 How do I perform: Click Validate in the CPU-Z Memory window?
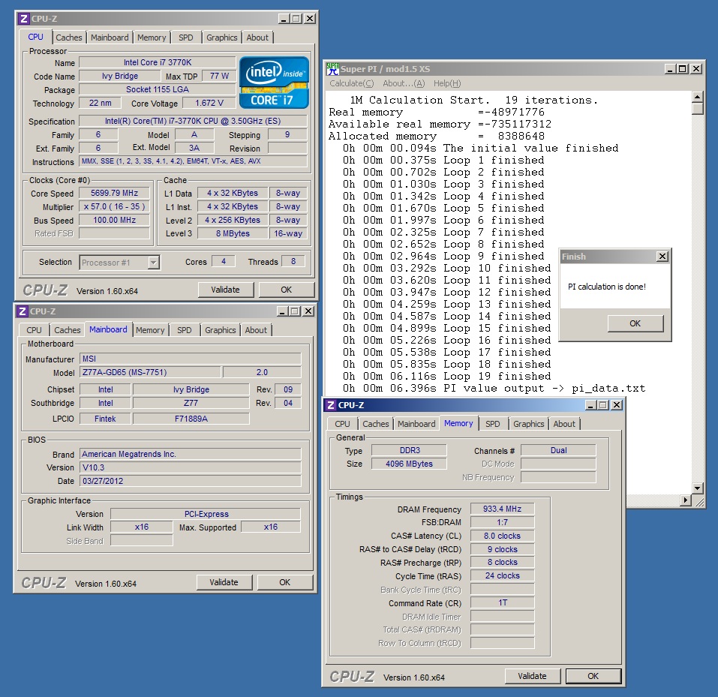point(532,676)
